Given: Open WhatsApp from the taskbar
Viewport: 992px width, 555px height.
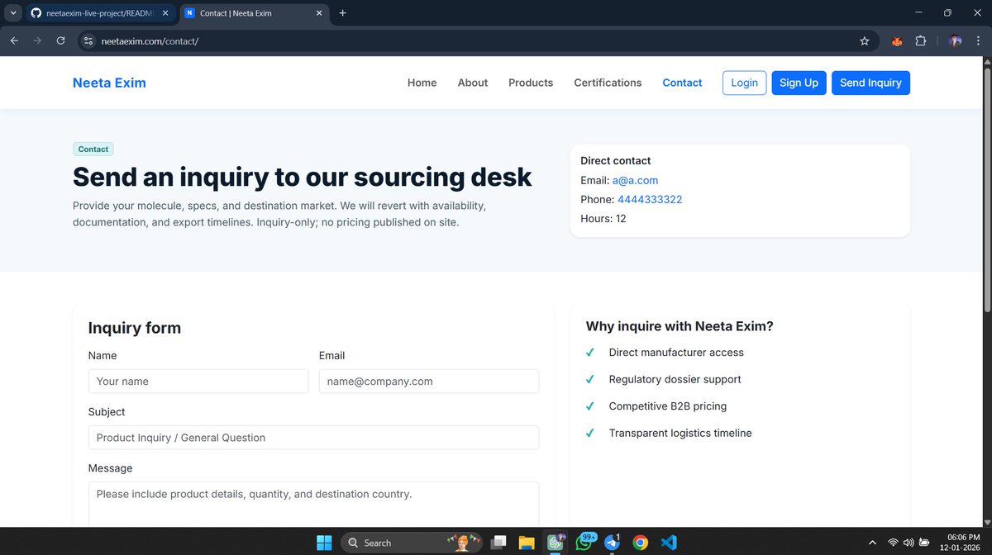Looking at the screenshot, I should pos(584,542).
